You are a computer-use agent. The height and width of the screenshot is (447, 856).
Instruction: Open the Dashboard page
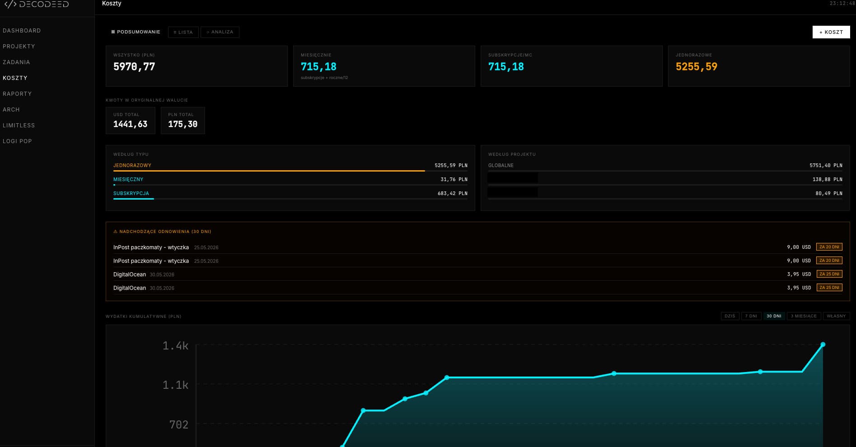[x=22, y=31]
